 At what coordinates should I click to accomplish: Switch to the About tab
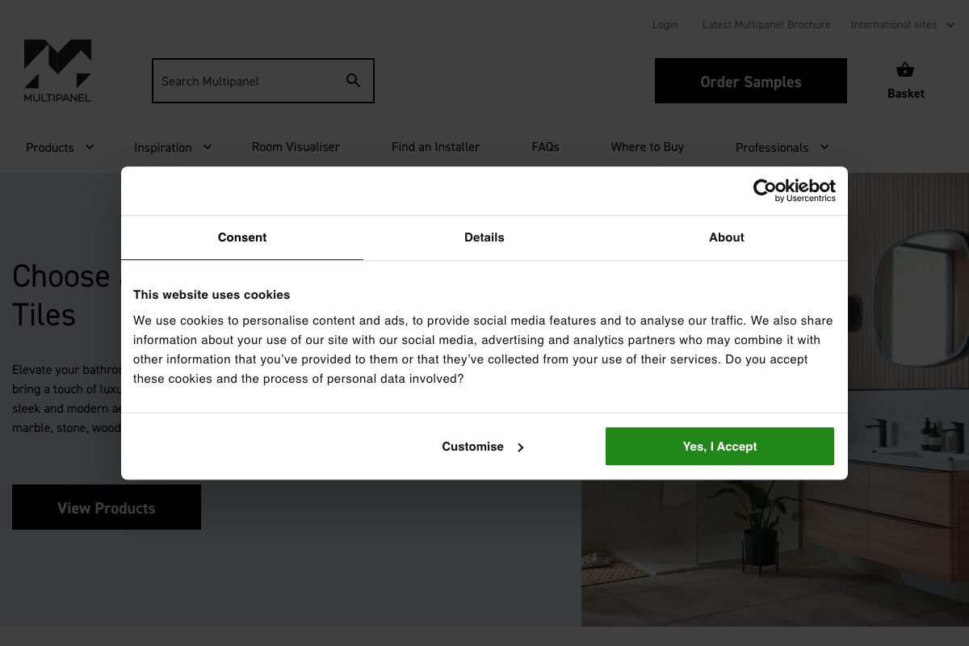pyautogui.click(x=727, y=237)
